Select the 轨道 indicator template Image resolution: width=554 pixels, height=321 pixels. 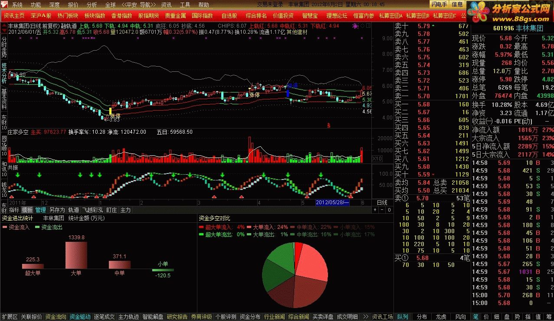[x=74, y=210]
